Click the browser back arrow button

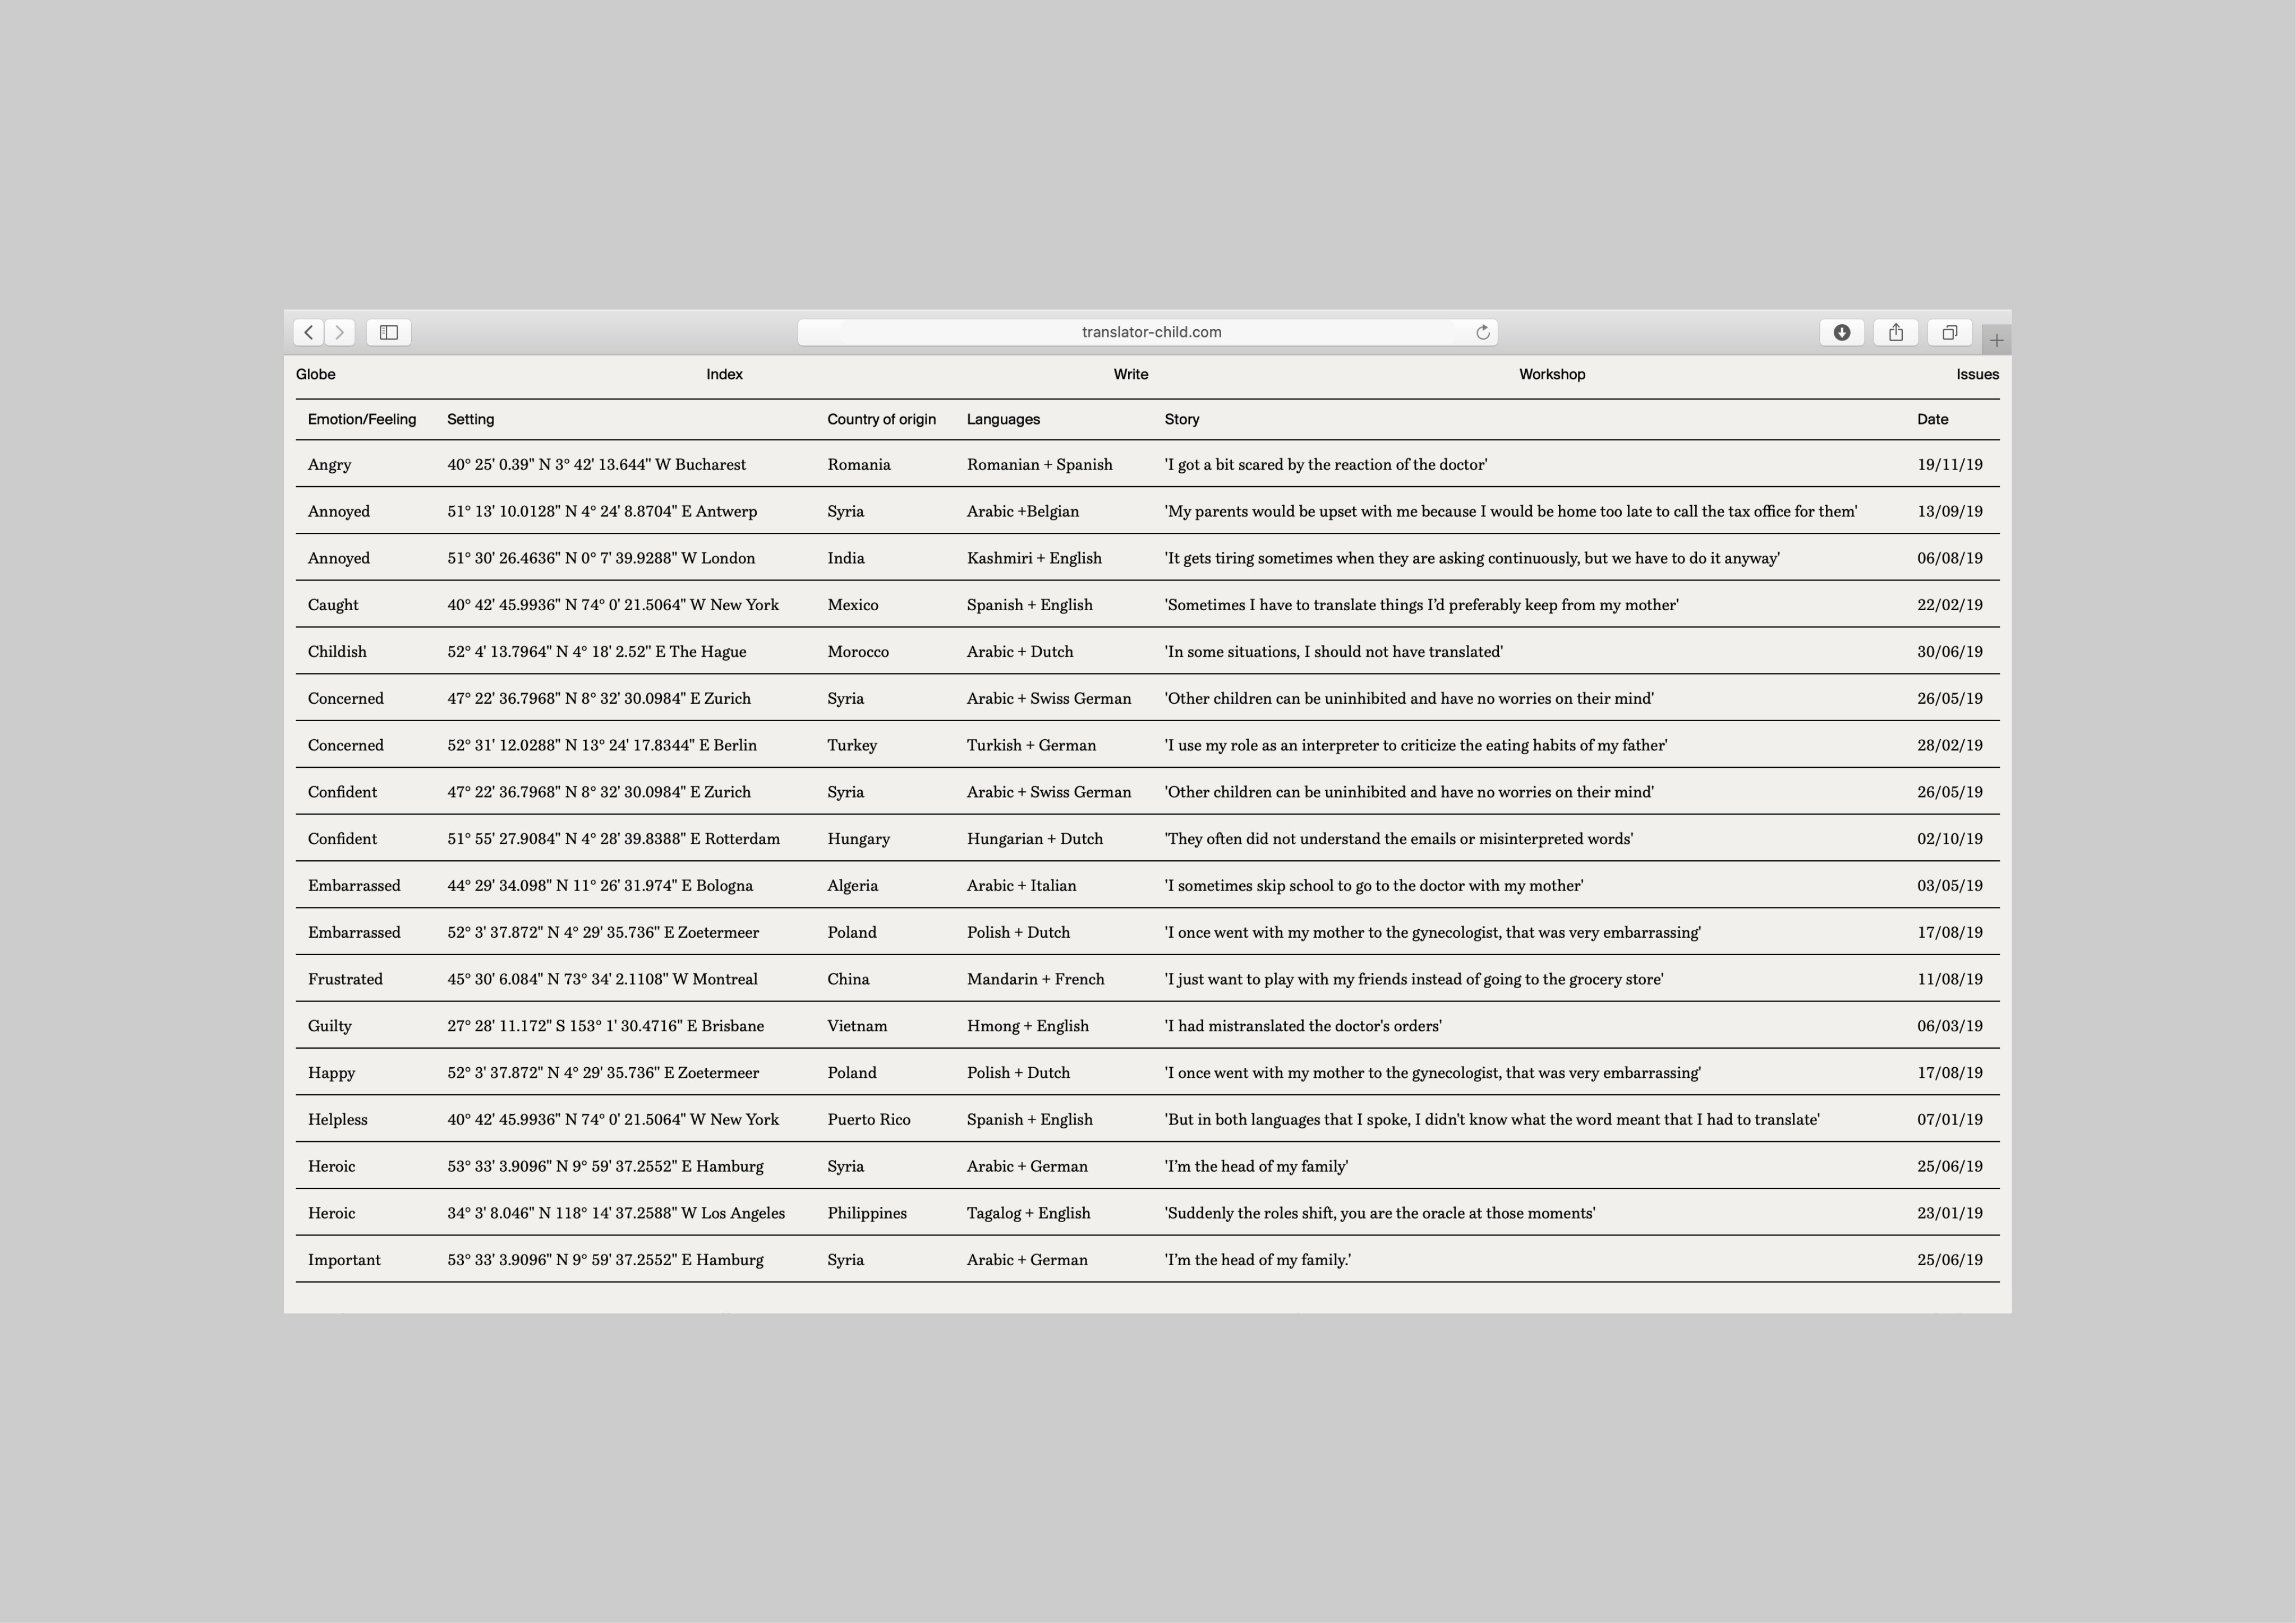coord(308,332)
